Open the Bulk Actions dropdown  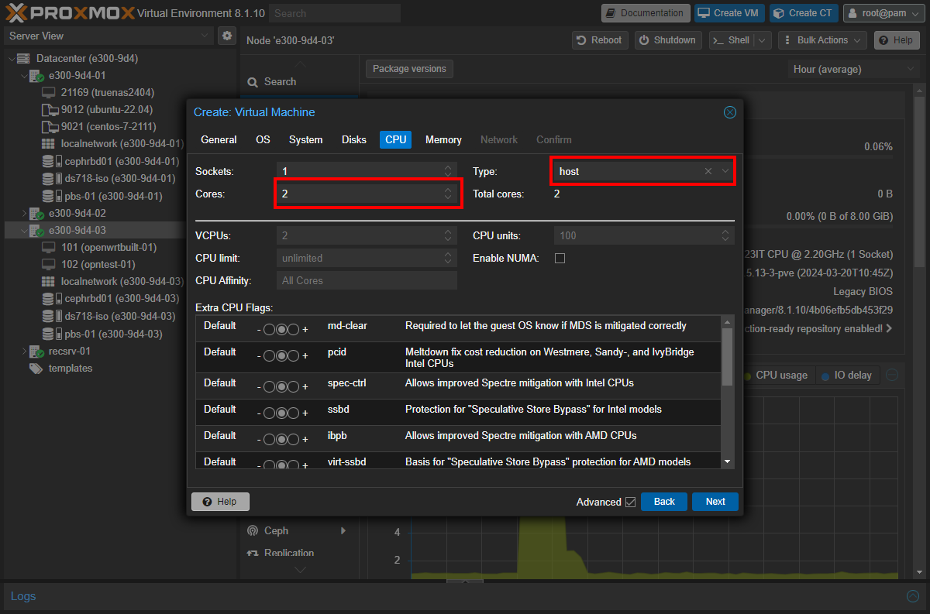pyautogui.click(x=822, y=40)
